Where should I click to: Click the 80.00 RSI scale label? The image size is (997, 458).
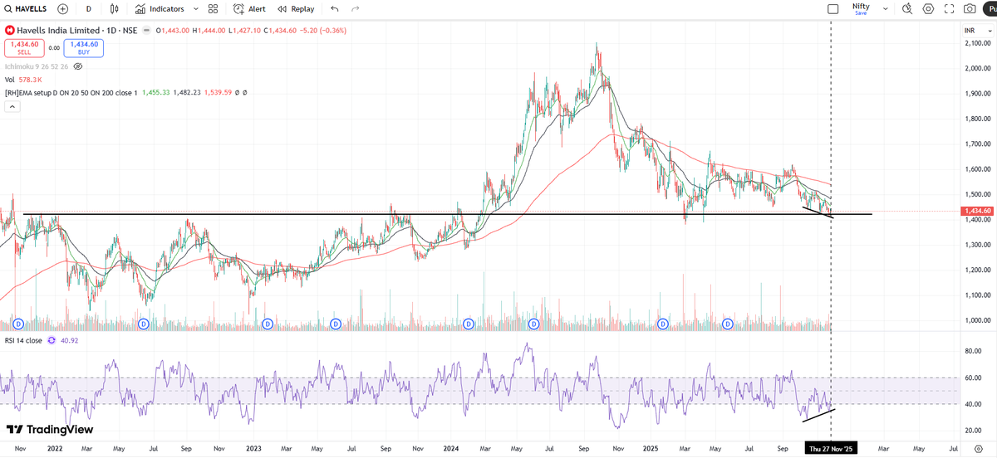pyautogui.click(x=972, y=352)
